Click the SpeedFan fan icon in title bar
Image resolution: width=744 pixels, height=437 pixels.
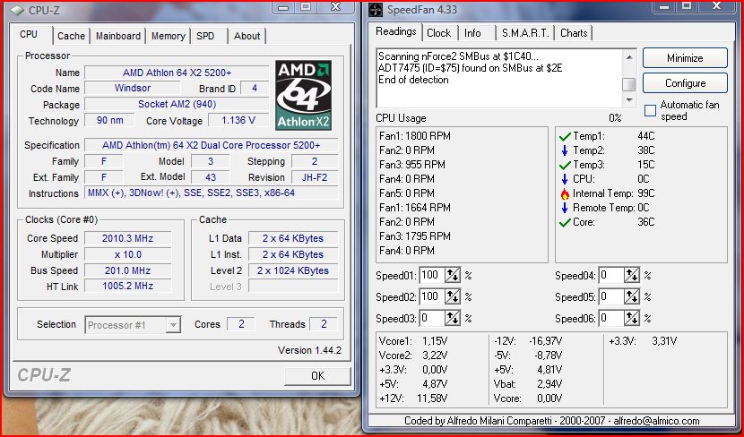(376, 10)
